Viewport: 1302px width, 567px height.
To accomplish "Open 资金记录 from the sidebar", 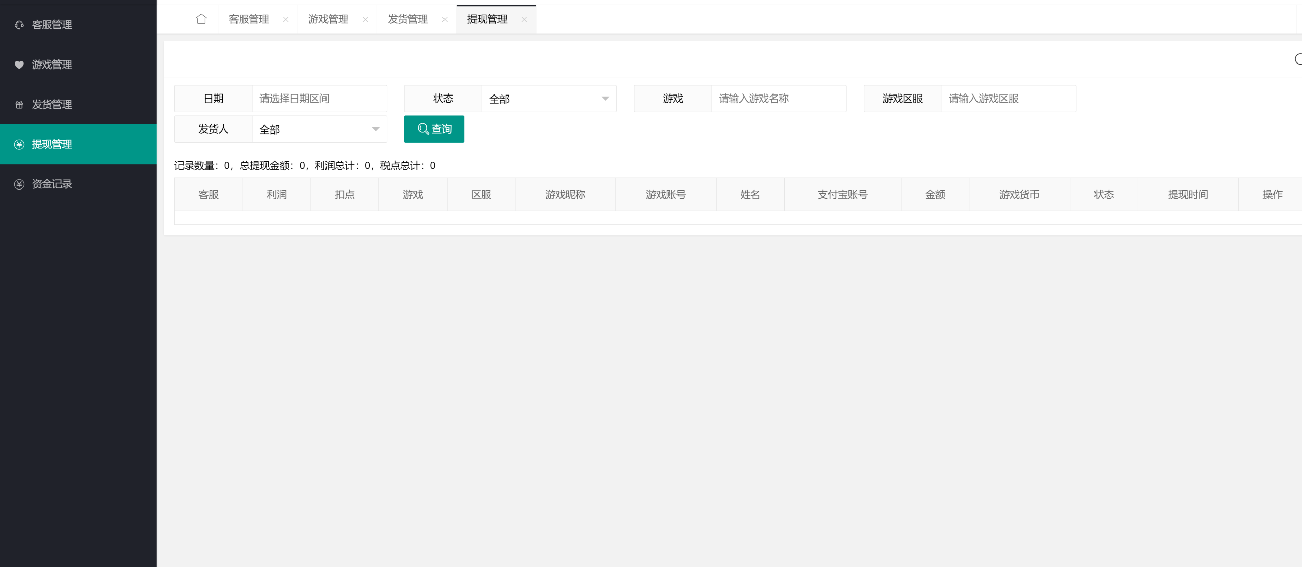I will [x=52, y=184].
